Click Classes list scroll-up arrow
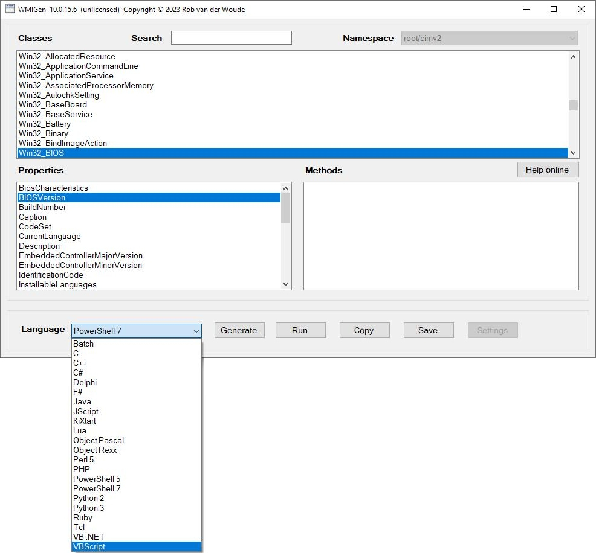596x553 pixels. (x=573, y=57)
